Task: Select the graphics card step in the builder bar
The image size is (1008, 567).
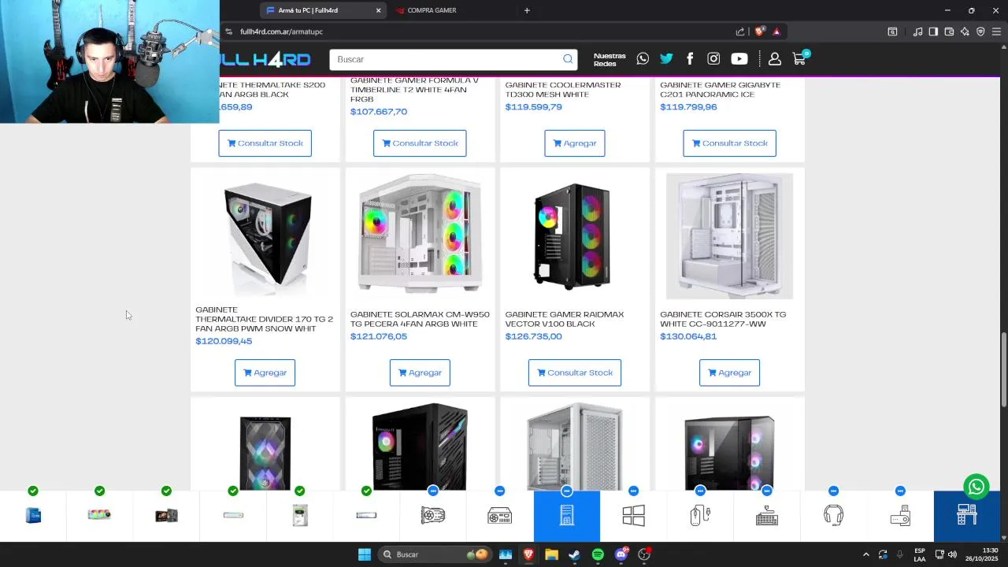Action: pyautogui.click(x=433, y=516)
